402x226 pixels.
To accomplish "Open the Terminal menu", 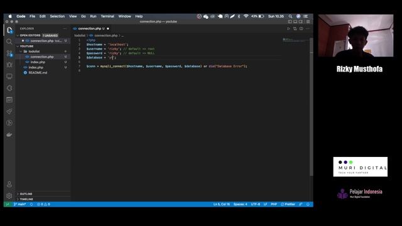I will tap(107, 16).
